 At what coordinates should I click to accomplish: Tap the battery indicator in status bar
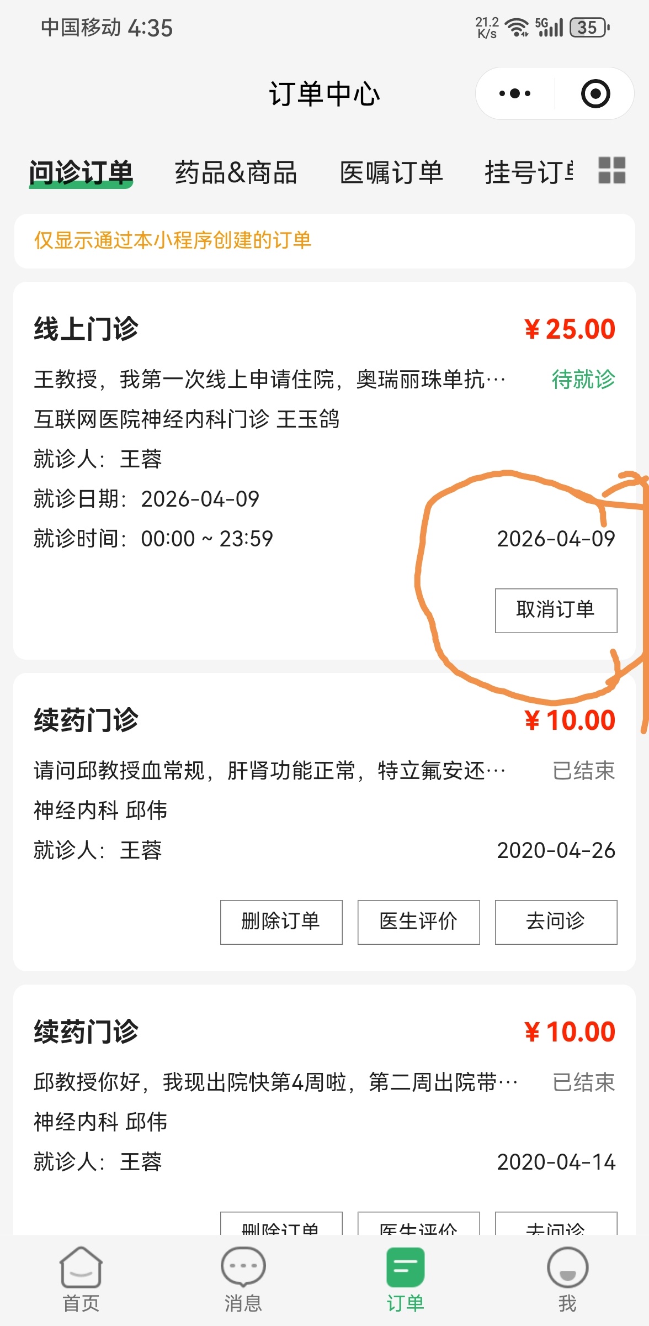click(590, 27)
